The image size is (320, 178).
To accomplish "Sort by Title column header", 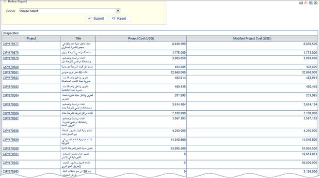I will click(78, 38).
